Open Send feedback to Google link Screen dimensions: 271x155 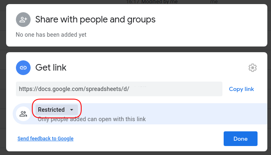[45, 138]
